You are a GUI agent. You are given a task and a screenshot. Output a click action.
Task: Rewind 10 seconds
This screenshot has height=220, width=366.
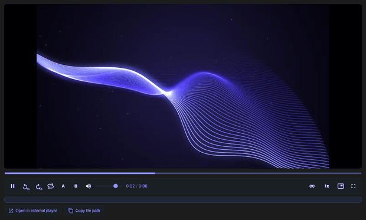pyautogui.click(x=25, y=186)
